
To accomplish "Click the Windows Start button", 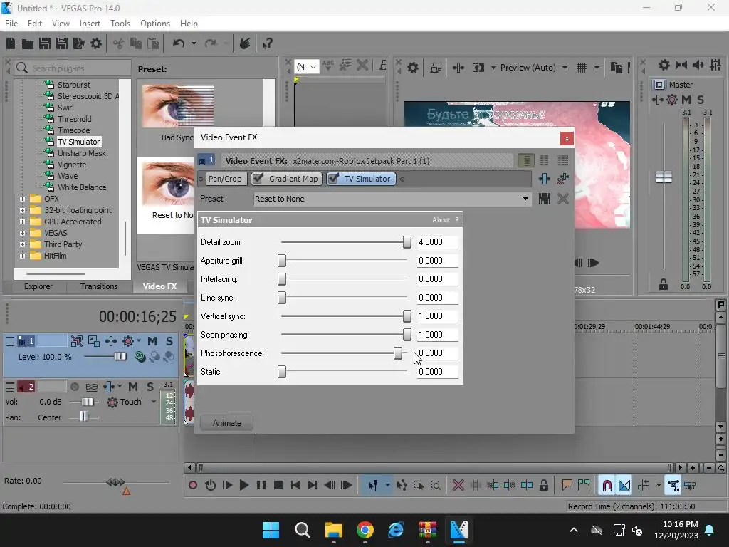I will (271, 530).
